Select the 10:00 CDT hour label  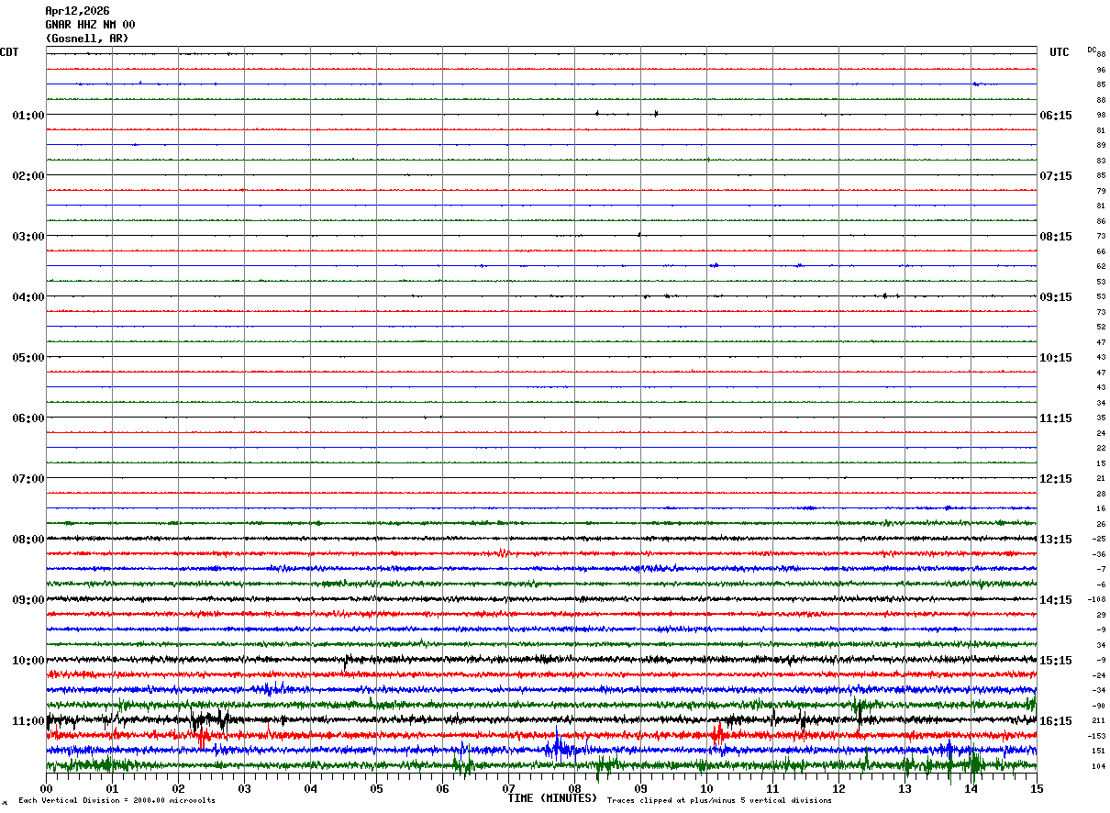[x=28, y=661]
